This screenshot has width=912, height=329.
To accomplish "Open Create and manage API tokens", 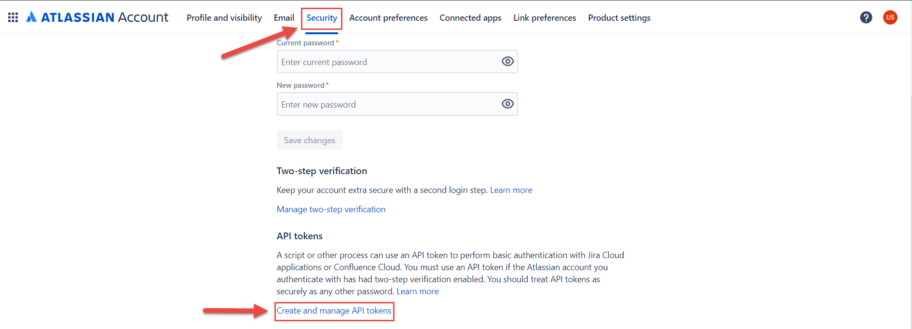I will click(x=334, y=311).
